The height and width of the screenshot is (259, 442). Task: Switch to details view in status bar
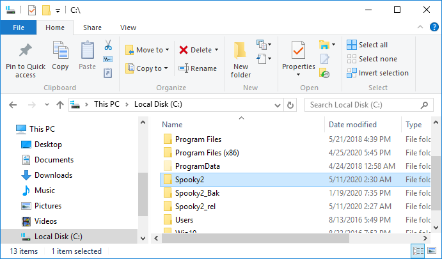(x=418, y=250)
